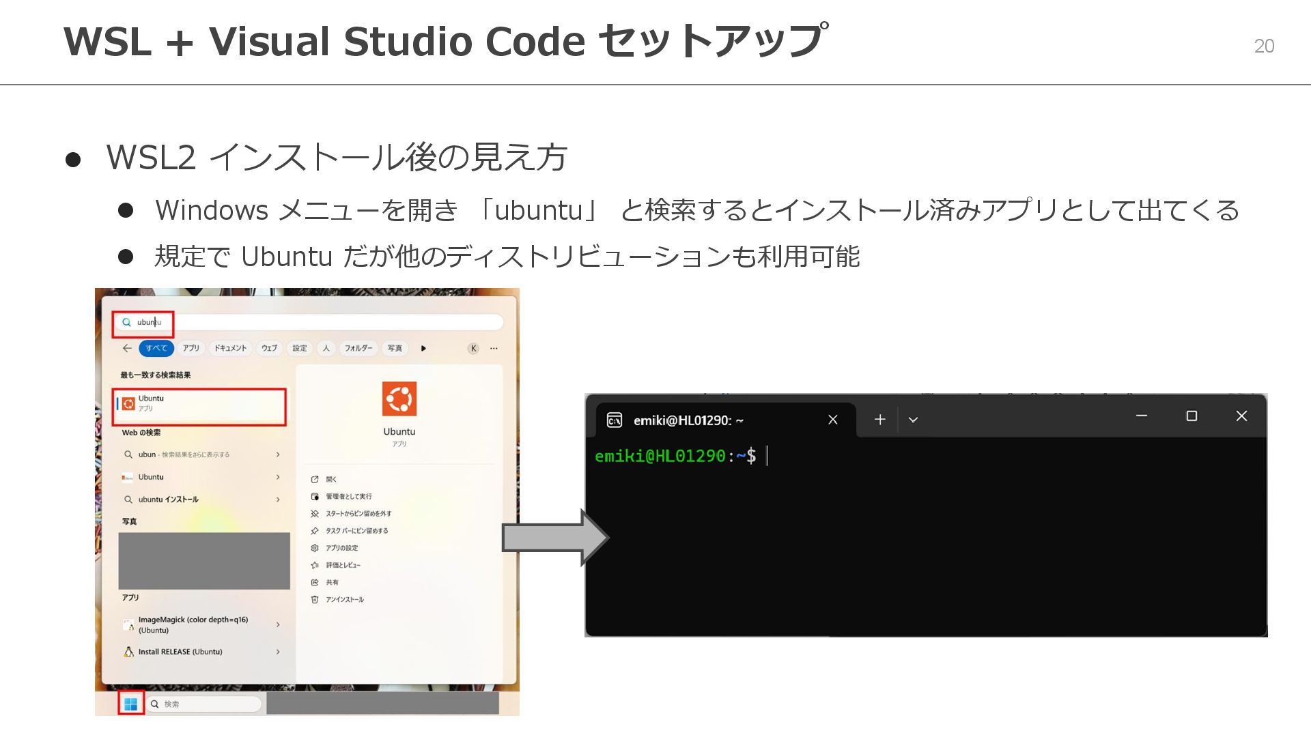This screenshot has width=1311, height=737.
Task: Expand the Ubuntu web result chevron
Action: coord(278,477)
